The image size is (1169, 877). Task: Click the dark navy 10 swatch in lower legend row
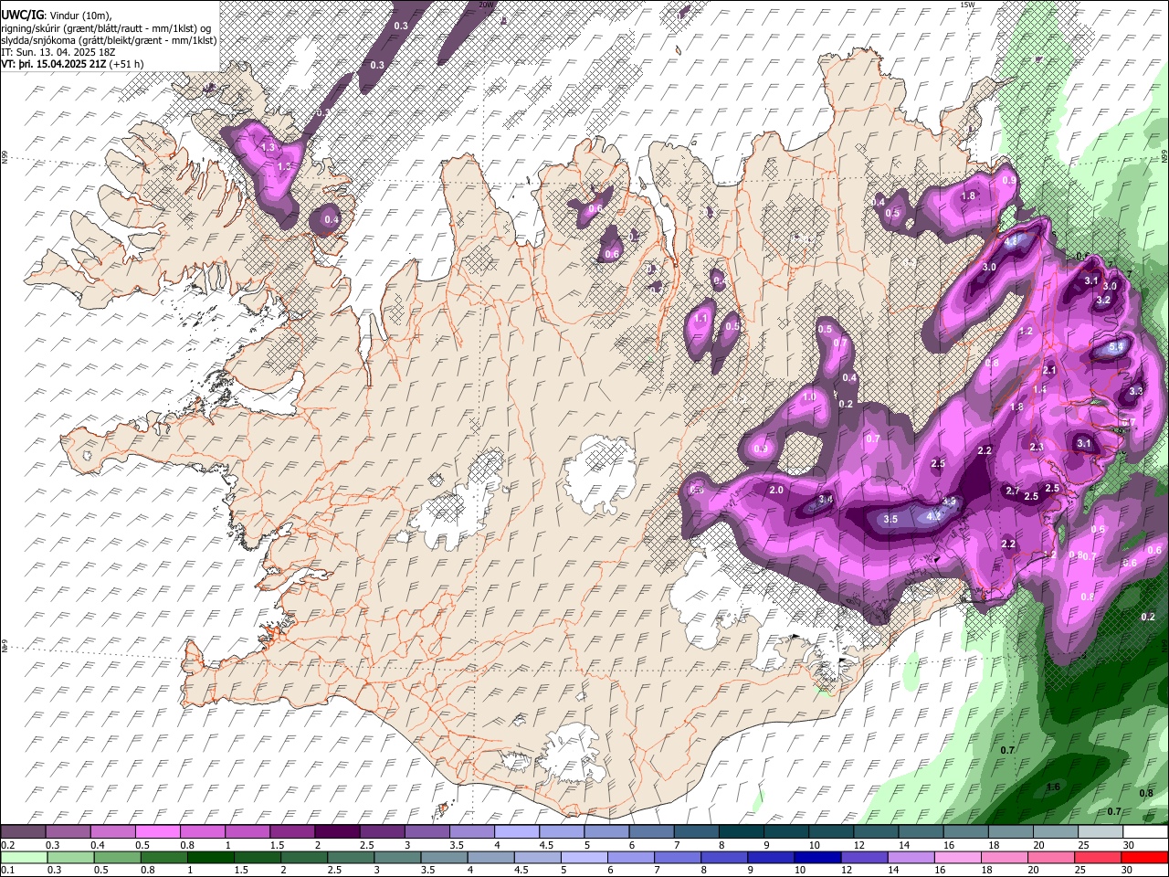(x=816, y=857)
